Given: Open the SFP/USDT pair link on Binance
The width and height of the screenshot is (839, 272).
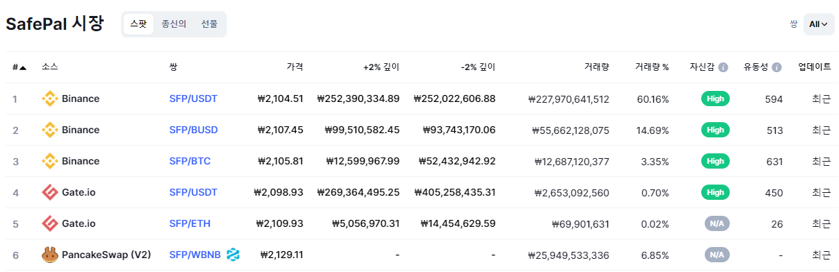Looking at the screenshot, I should coord(193,99).
